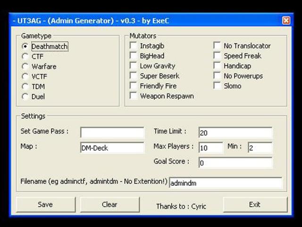The width and height of the screenshot is (302, 227).
Task: Enable the No Powerups mutator
Action: (217, 76)
